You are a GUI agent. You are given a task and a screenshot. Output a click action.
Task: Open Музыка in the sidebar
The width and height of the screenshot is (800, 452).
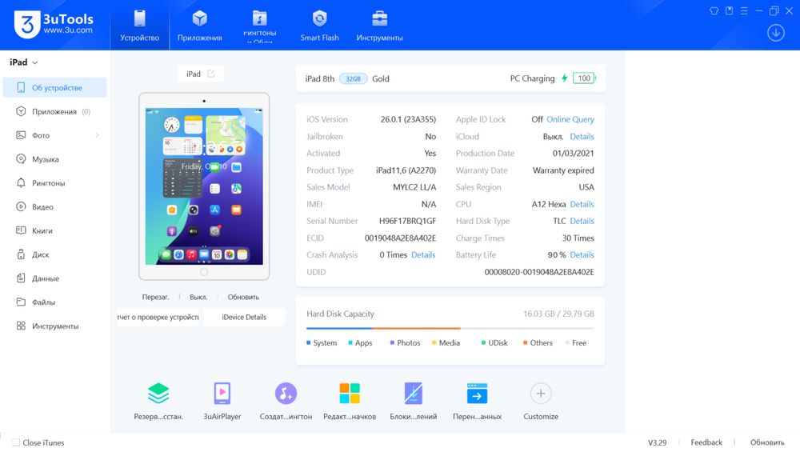[54, 159]
